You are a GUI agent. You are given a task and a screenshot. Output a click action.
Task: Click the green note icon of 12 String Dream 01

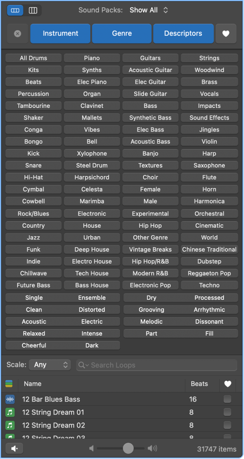point(10,413)
